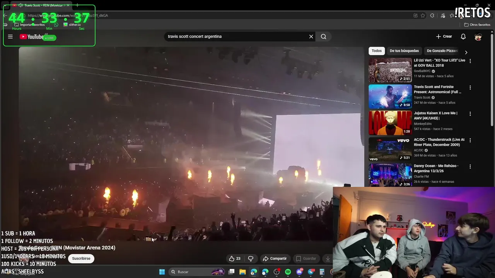495x278 pixels.
Task: Select the De Gonzalo Pizzani chip
Action: (x=442, y=51)
